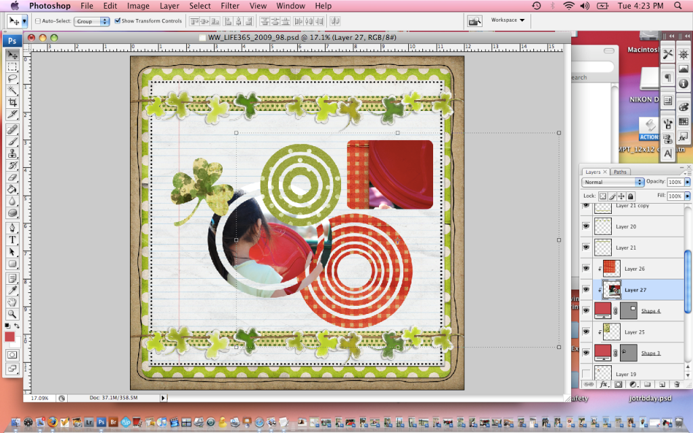This screenshot has width=693, height=433.
Task: Hide Layer 25 using its eye icon
Action: (586, 332)
